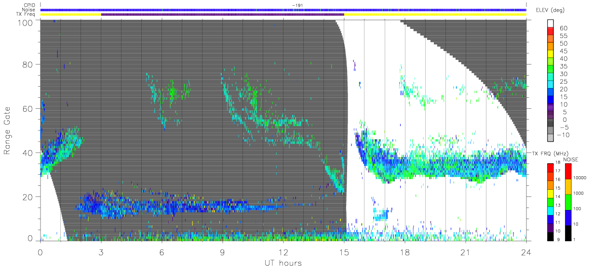
Task: Click the 1 tick on NOISE scale
Action: (574, 240)
